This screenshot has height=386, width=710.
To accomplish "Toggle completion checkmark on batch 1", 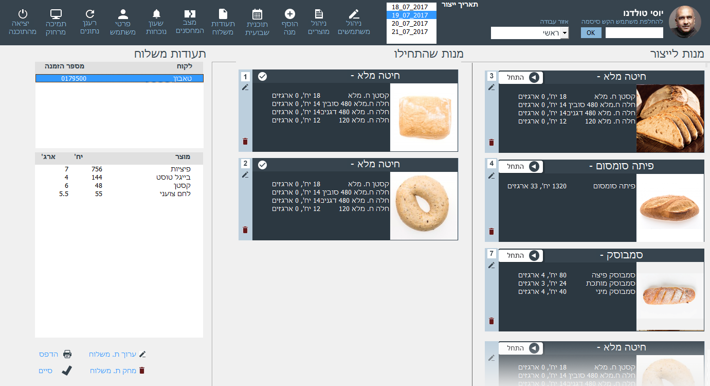I will pyautogui.click(x=262, y=76).
